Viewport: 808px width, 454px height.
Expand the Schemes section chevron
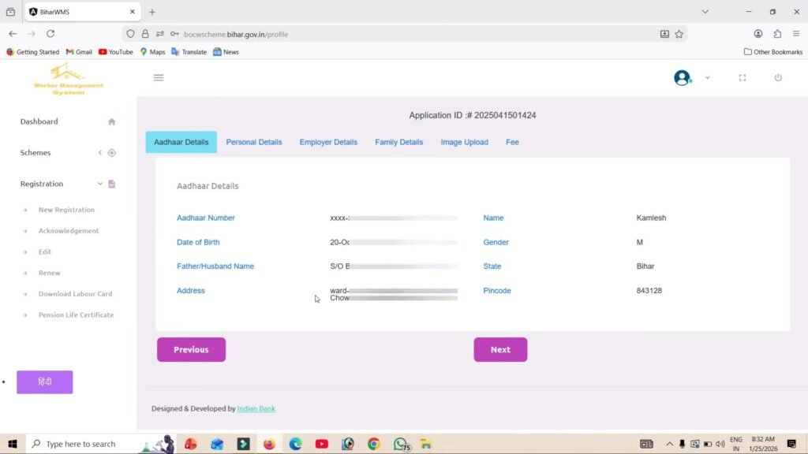click(x=100, y=152)
